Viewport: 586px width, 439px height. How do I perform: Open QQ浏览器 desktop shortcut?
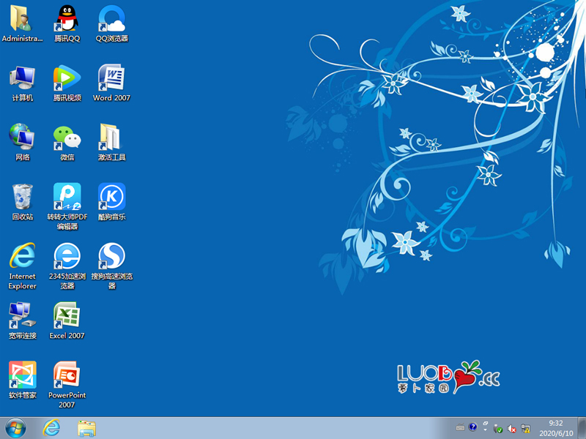[112, 23]
